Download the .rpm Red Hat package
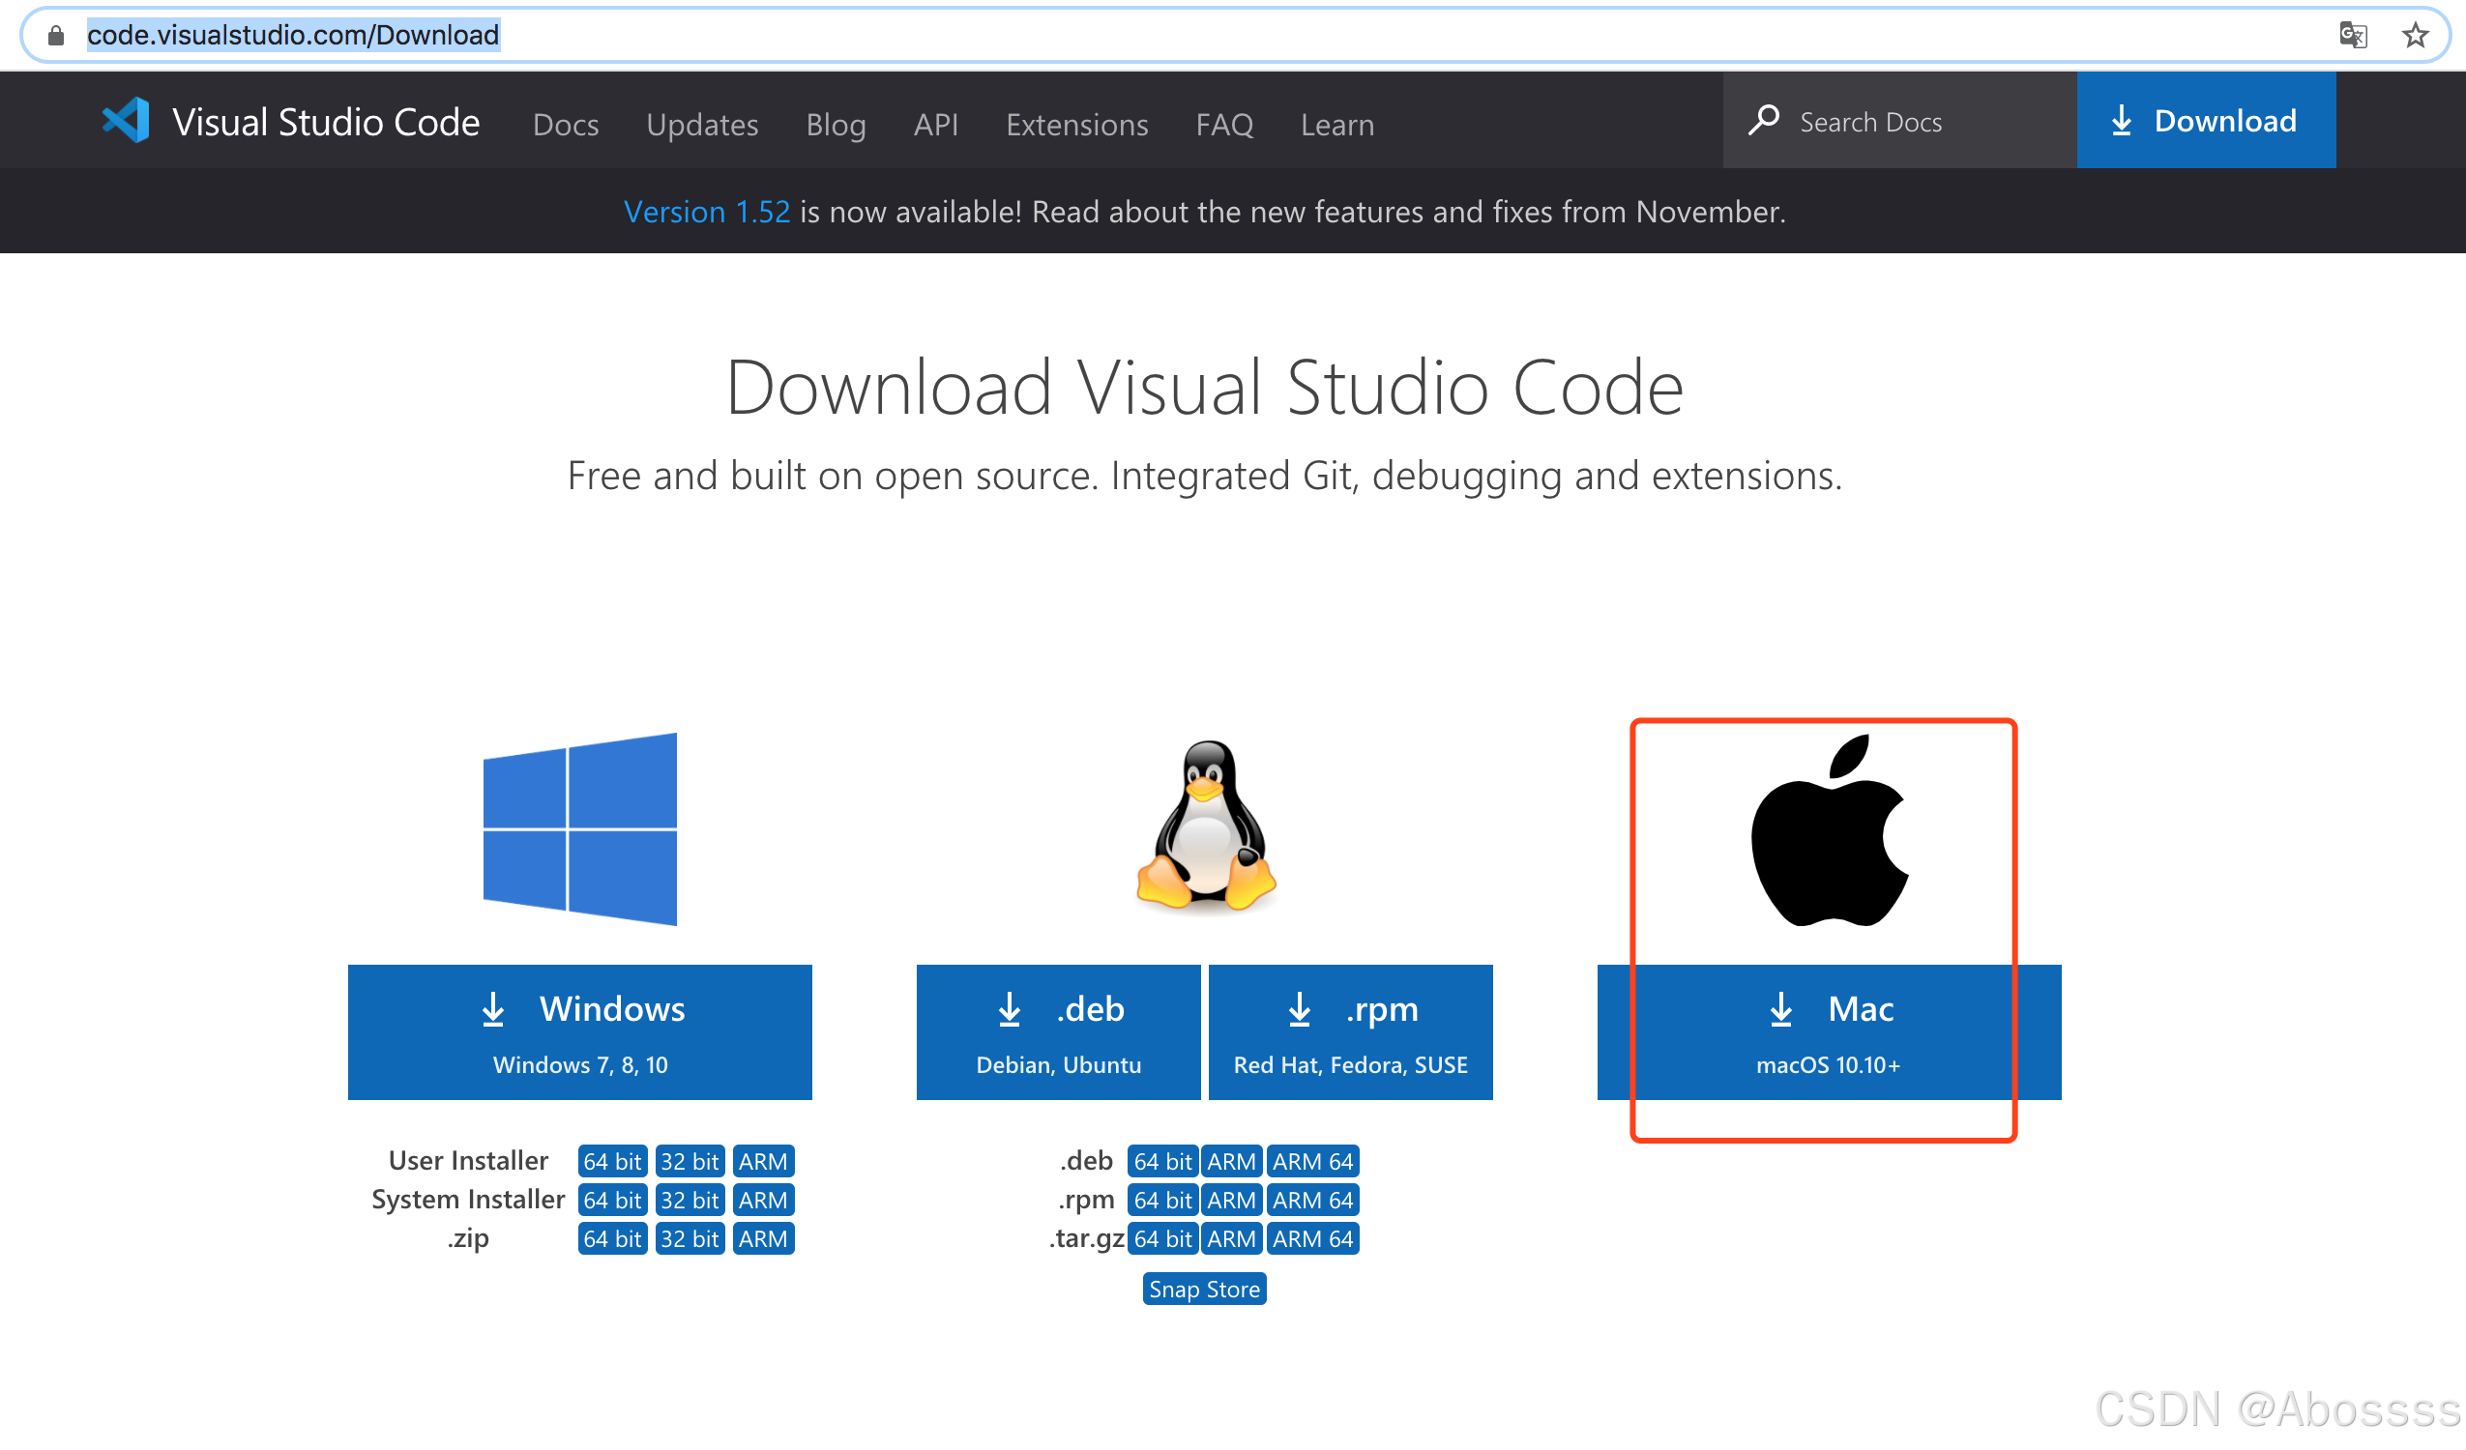 pyautogui.click(x=1350, y=1032)
